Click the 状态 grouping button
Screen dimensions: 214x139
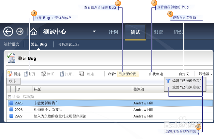click(x=13, y=81)
